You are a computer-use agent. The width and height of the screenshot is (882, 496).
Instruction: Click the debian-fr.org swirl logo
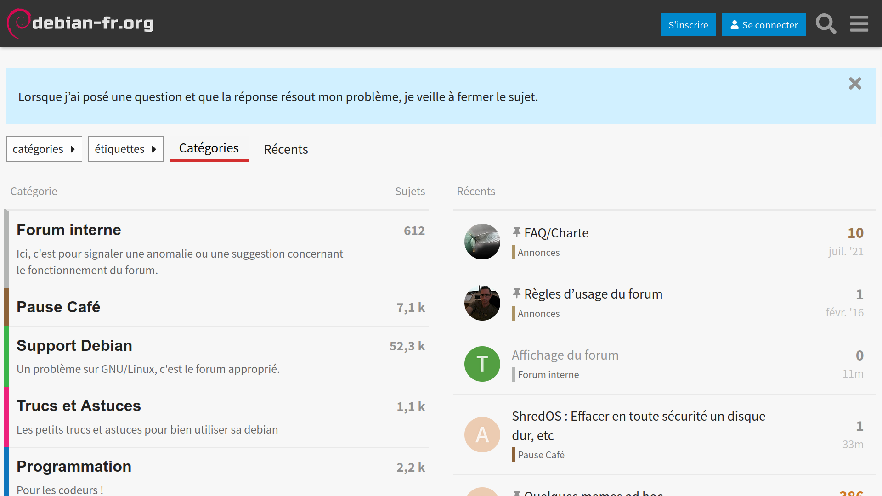tap(80, 23)
